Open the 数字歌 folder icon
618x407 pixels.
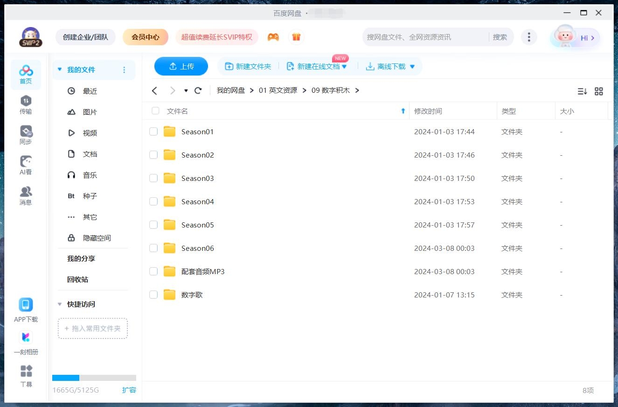pos(169,295)
